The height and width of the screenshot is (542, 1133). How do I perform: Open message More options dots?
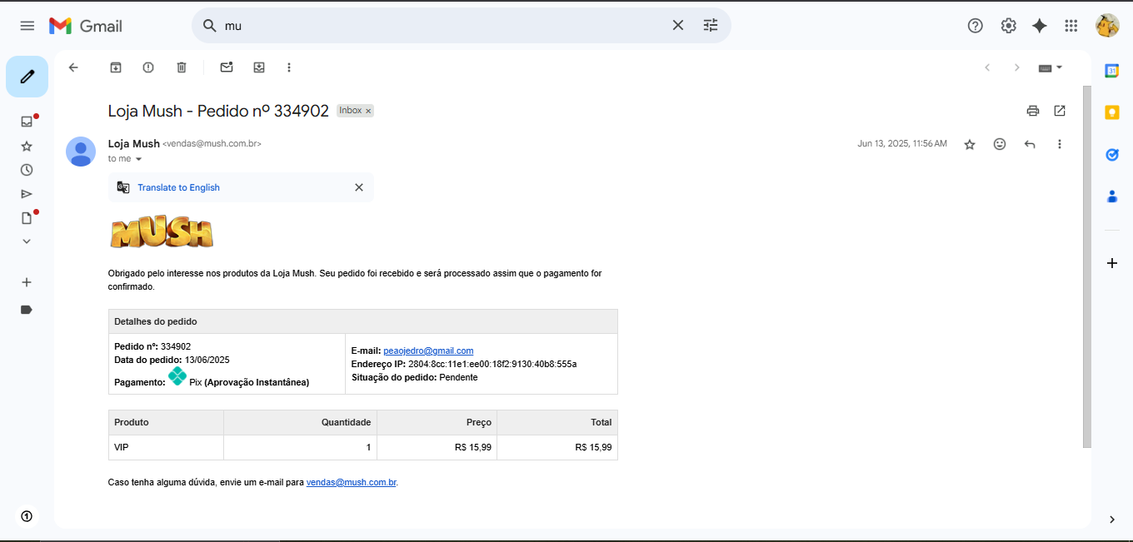[1060, 144]
